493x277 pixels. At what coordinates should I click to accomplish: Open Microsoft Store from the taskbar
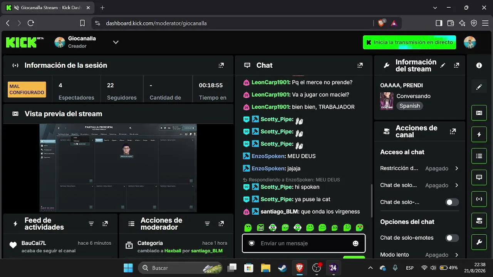(x=248, y=268)
